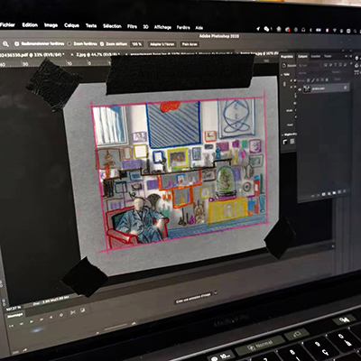Click the document zoom percentage field at bottom left
Viewport: 361px width, 361px height.
(x=14, y=309)
